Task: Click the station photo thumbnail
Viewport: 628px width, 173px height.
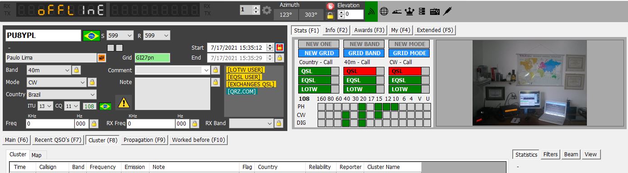Action: (x=530, y=83)
